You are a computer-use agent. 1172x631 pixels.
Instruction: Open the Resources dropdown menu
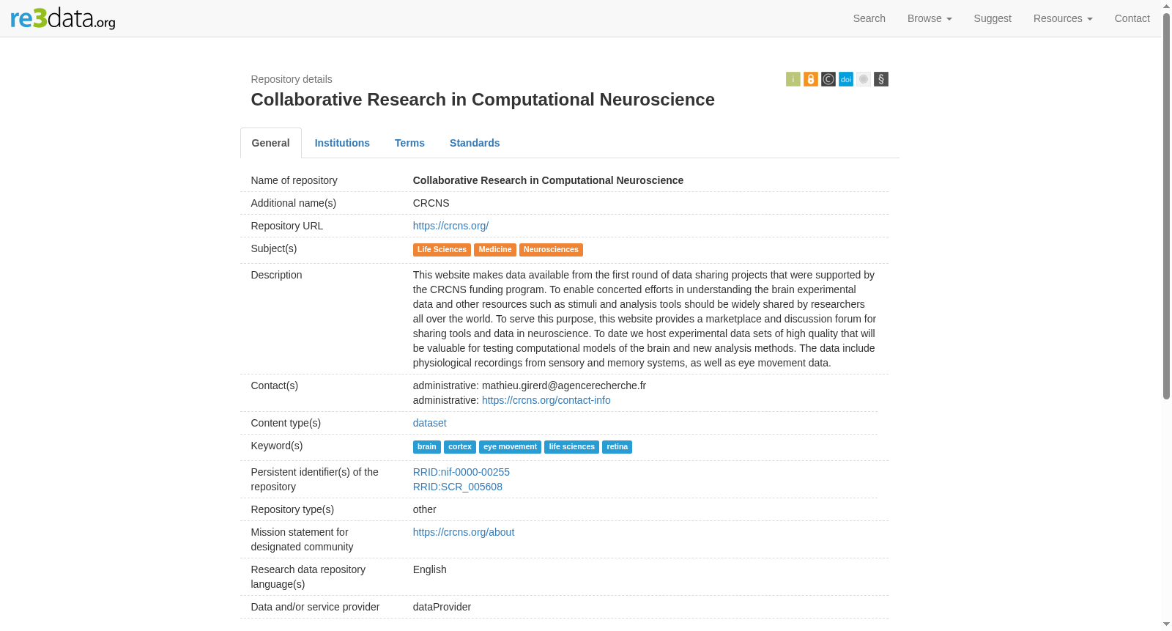click(1063, 18)
